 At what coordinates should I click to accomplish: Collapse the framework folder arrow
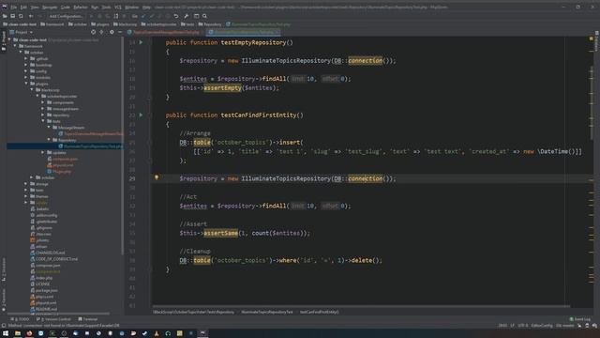click(x=15, y=46)
